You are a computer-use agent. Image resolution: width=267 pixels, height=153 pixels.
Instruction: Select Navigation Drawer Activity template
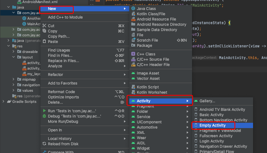pos(223,146)
